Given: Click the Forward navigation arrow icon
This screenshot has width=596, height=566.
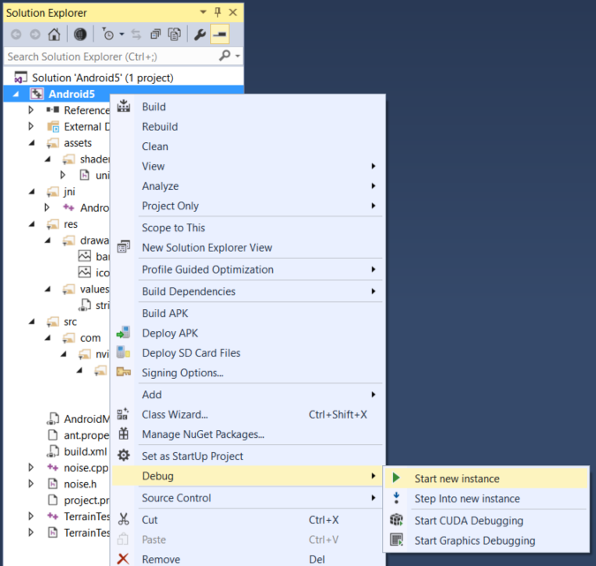Looking at the screenshot, I should pyautogui.click(x=35, y=34).
